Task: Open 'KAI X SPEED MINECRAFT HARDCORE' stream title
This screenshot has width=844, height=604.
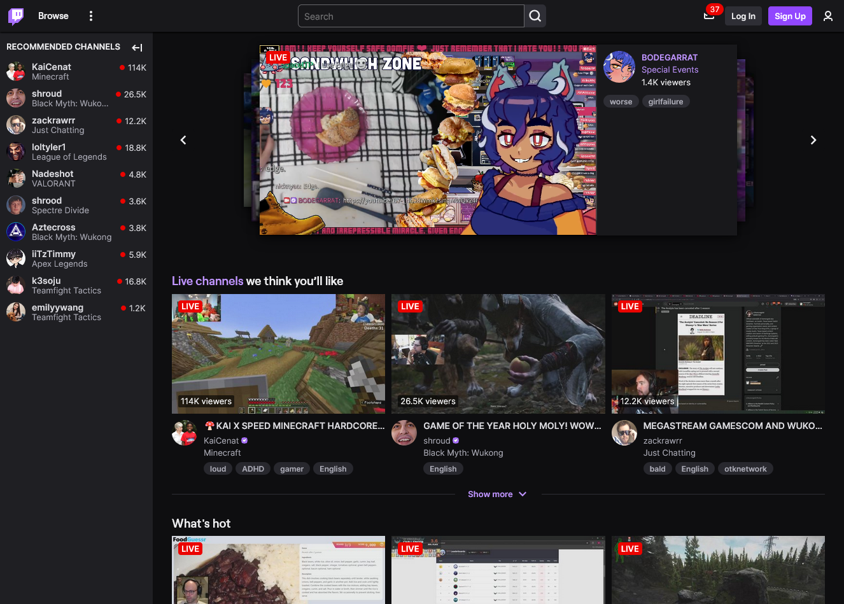Action: tap(294, 426)
